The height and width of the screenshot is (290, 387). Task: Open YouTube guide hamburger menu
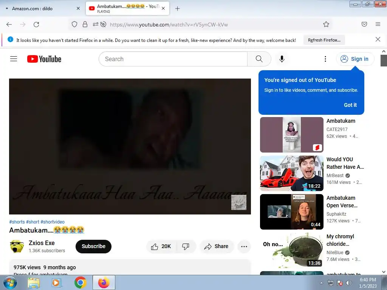[14, 59]
